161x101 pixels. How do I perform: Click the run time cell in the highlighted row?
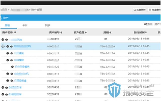click(x=139, y=46)
